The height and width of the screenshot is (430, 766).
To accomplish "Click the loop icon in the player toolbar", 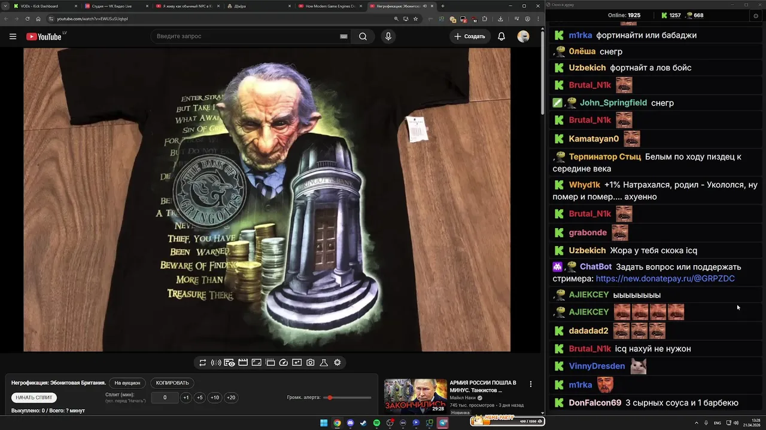I will tap(203, 363).
